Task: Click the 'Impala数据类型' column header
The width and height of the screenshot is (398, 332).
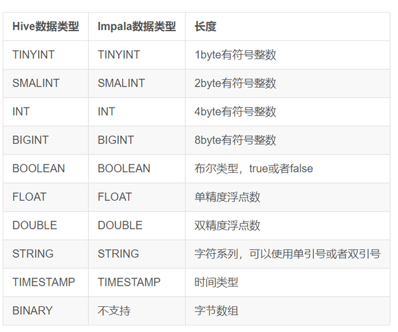Action: pyautogui.click(x=137, y=27)
